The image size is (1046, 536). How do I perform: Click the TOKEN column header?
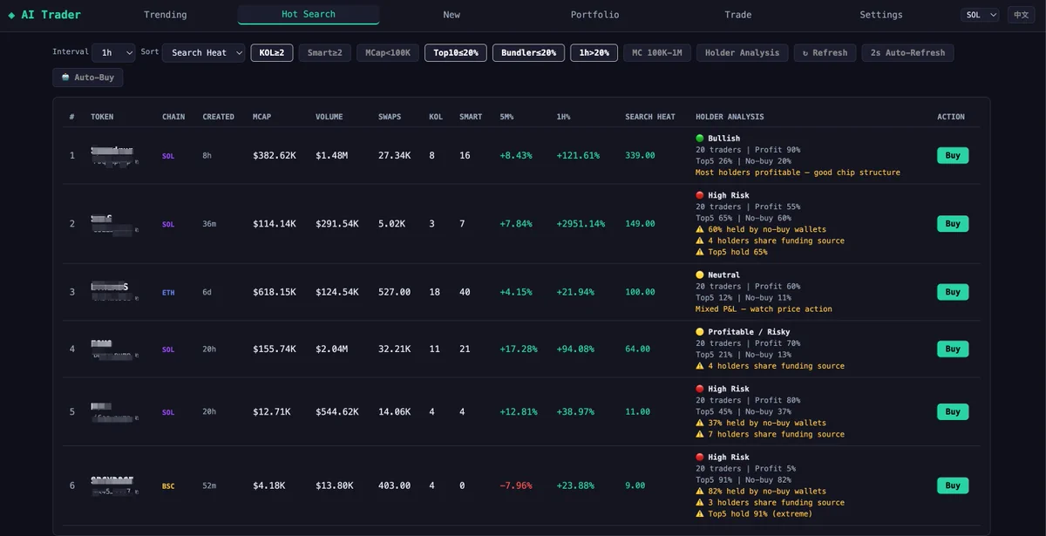(x=102, y=117)
